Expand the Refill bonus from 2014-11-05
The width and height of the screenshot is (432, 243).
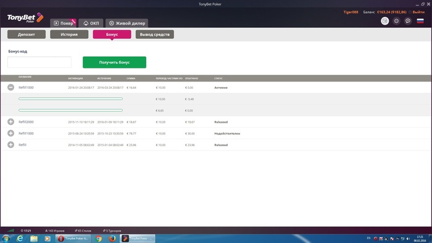pos(10,145)
